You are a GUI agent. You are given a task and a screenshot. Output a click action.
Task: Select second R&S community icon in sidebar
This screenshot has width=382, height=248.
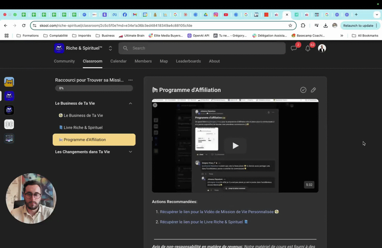click(x=9, y=96)
